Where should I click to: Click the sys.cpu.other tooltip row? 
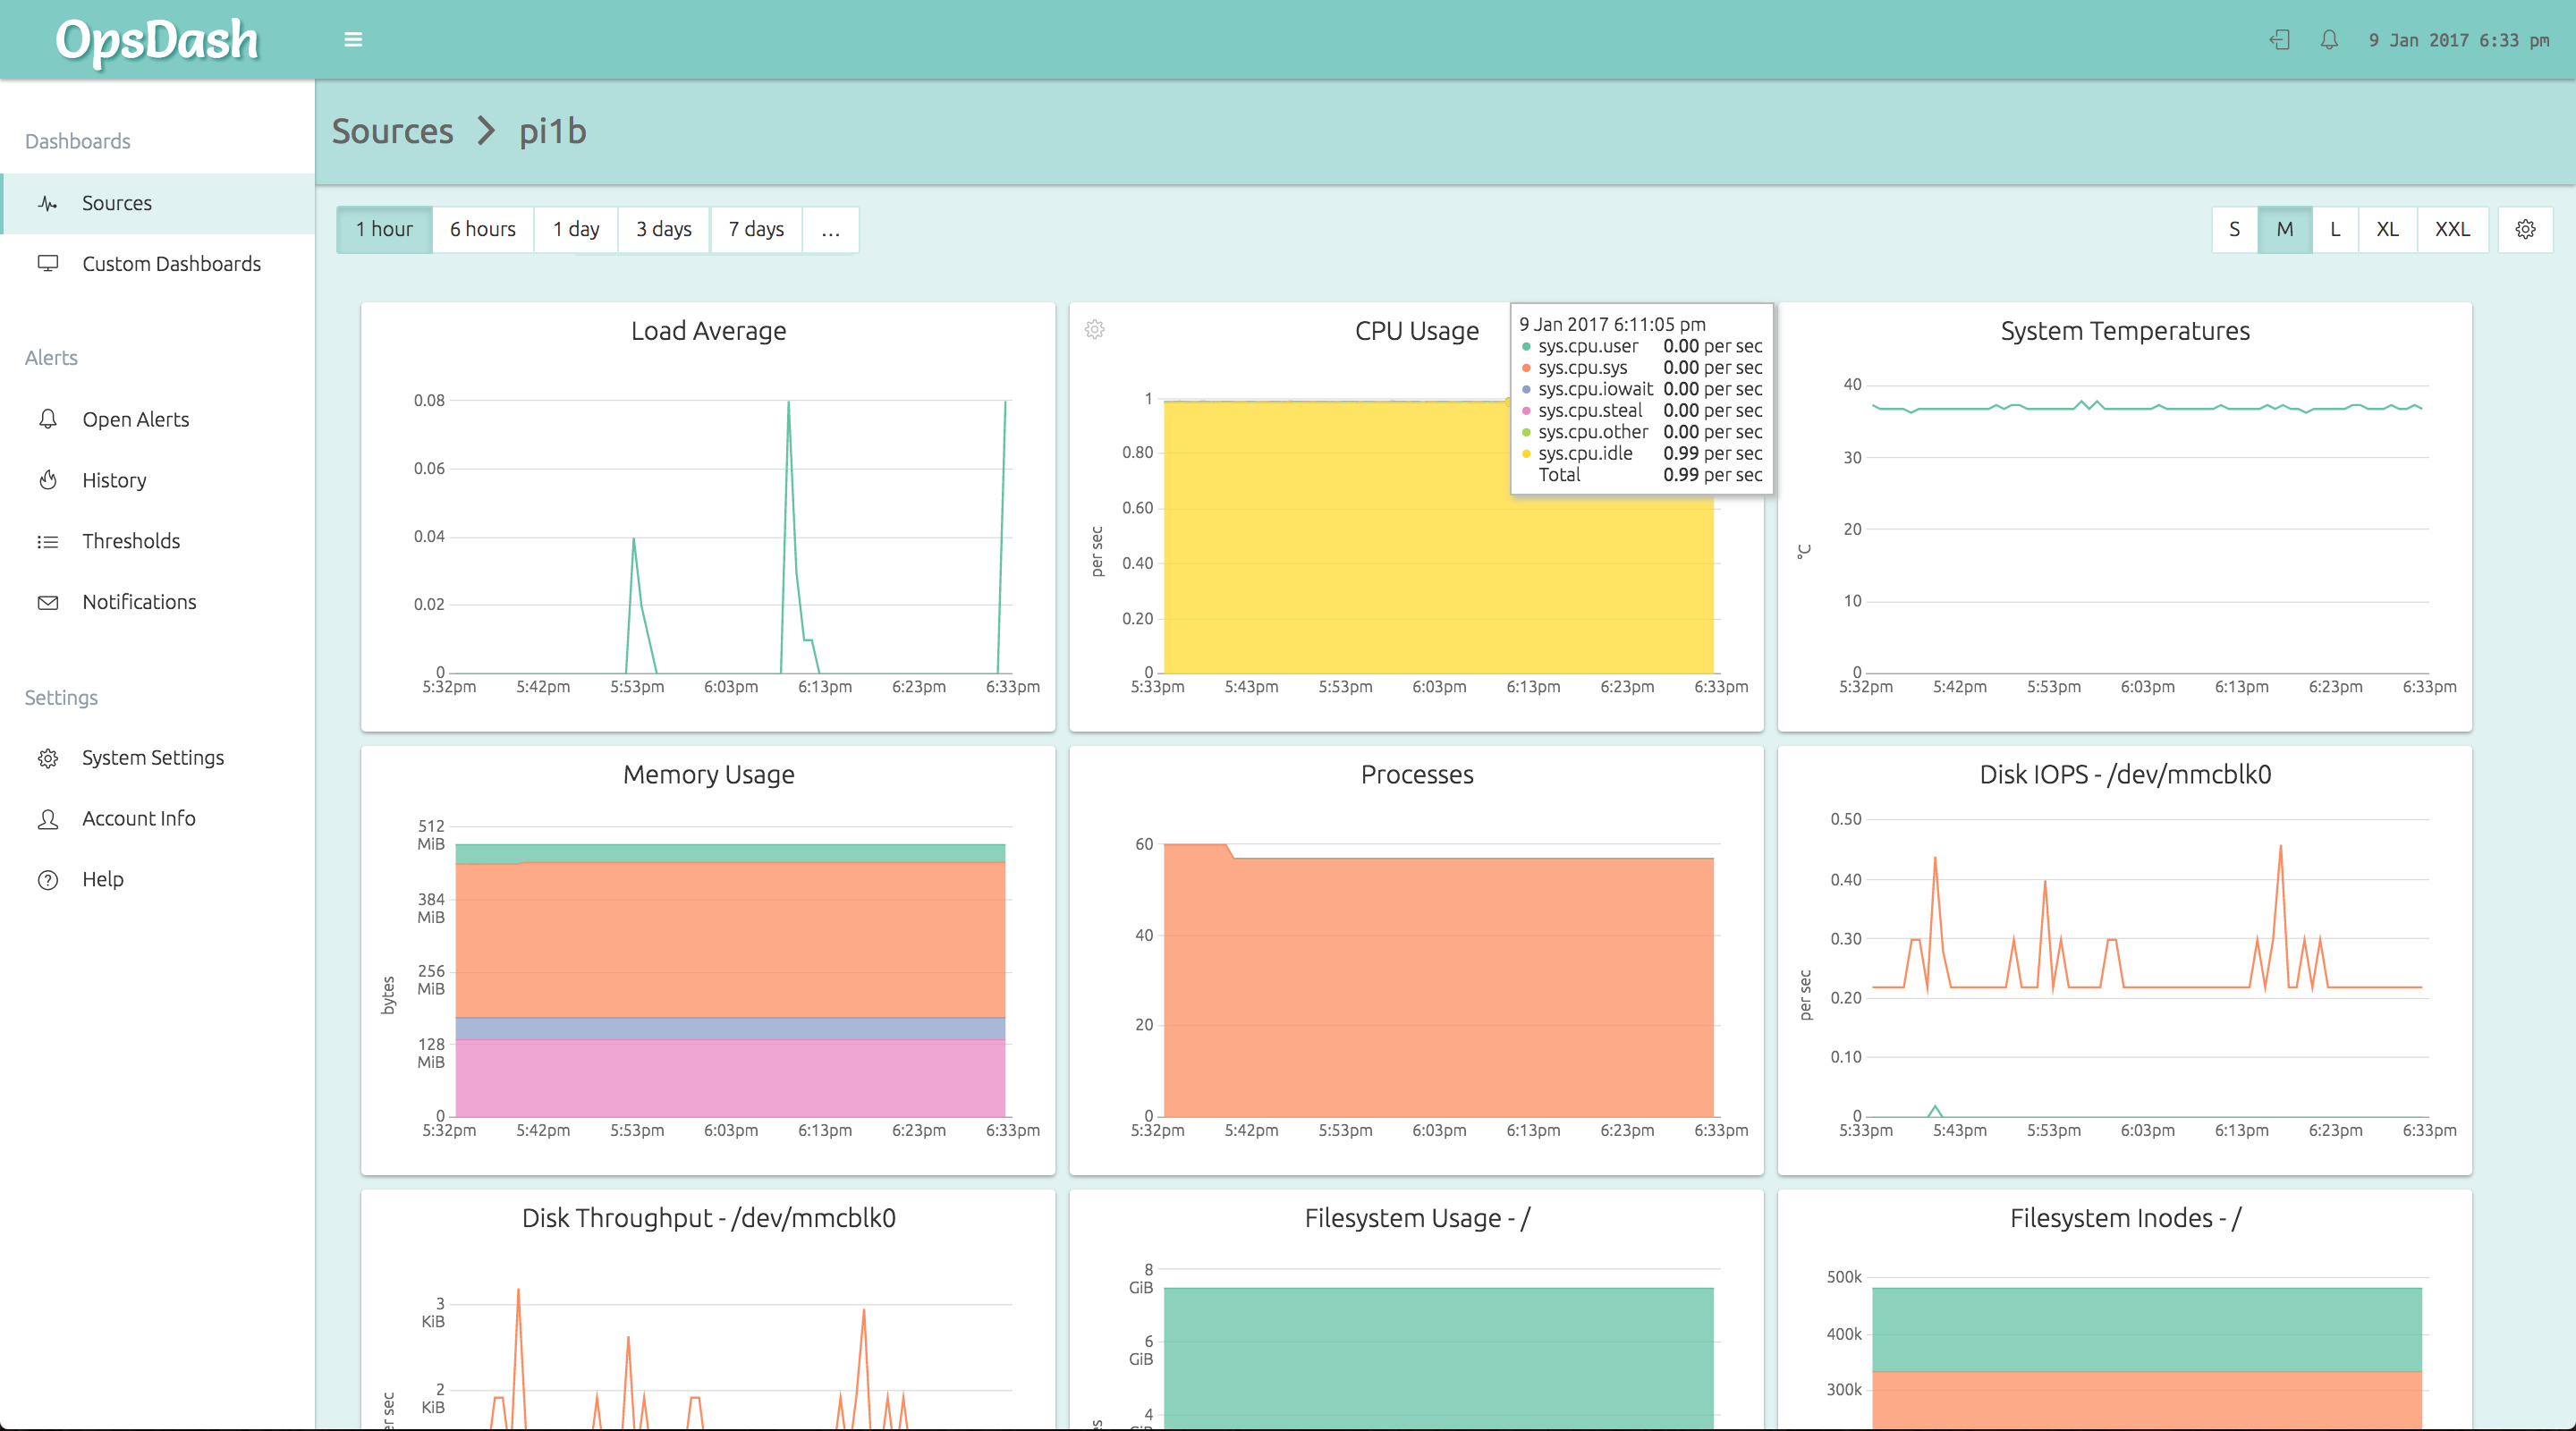coord(1641,432)
